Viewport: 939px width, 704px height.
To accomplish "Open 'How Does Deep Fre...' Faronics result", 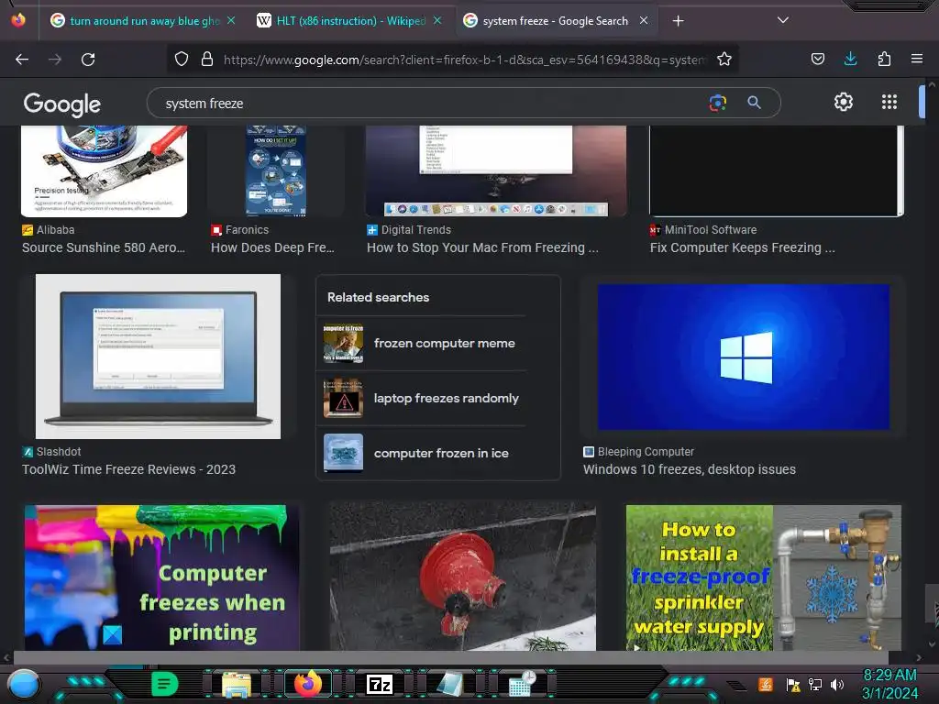I will [272, 247].
